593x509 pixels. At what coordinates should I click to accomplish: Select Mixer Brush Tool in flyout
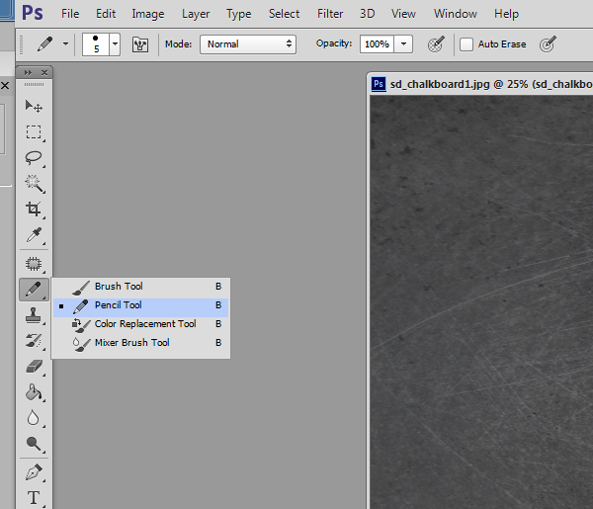pos(131,343)
